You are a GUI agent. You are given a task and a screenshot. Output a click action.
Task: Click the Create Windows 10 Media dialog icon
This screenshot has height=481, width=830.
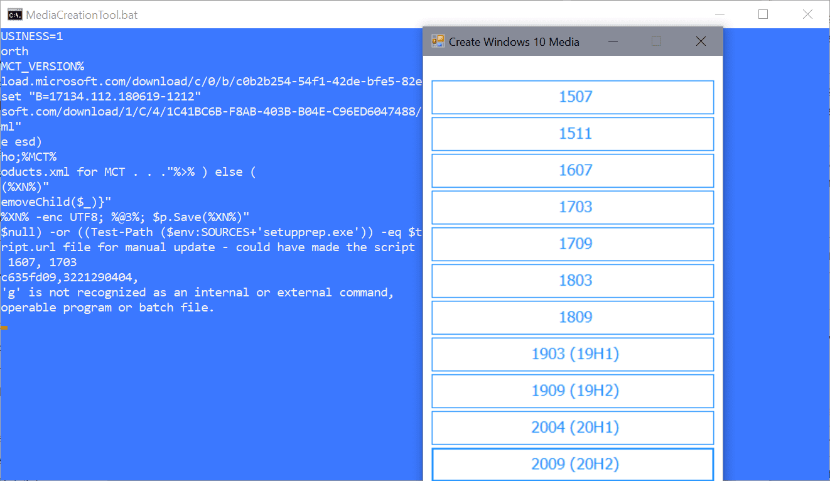pos(438,41)
